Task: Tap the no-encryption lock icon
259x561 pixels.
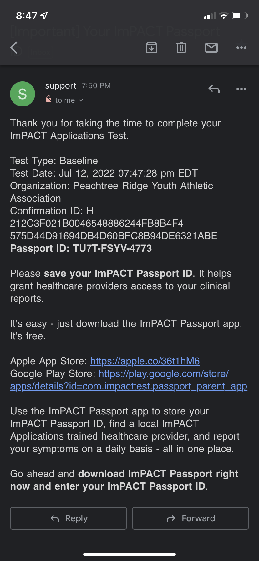Action: pos(49,100)
